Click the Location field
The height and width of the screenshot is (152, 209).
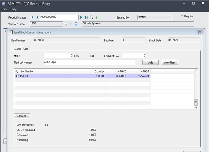coord(133,40)
